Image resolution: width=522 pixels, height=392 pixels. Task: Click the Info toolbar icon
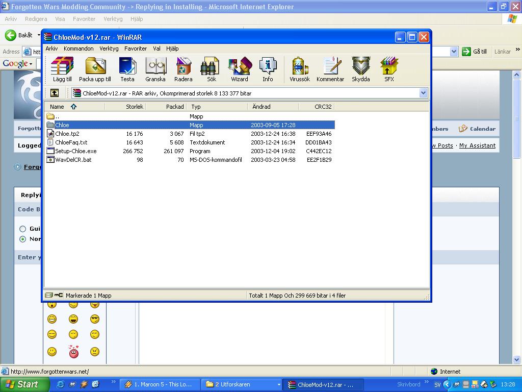pos(268,69)
